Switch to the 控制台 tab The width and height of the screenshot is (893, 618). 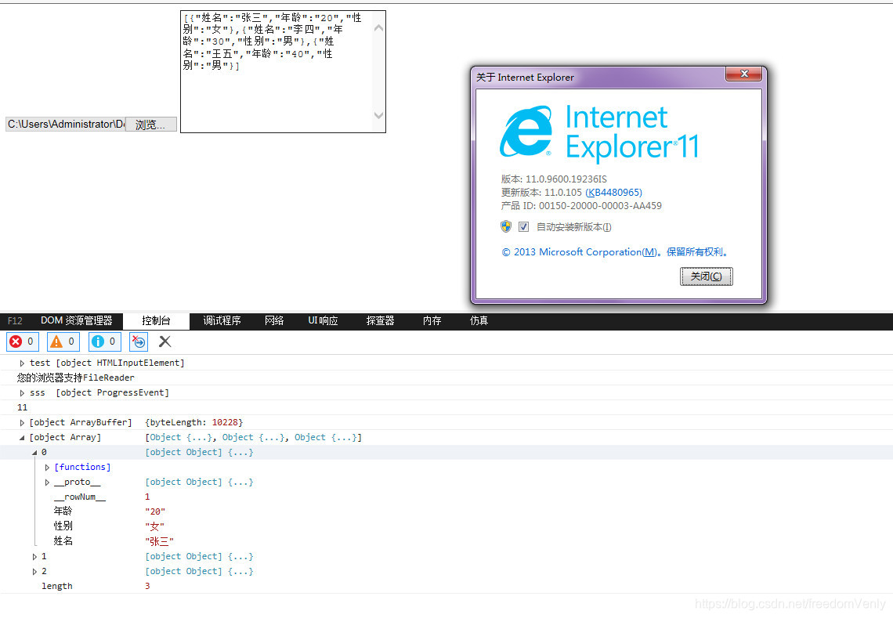click(156, 320)
